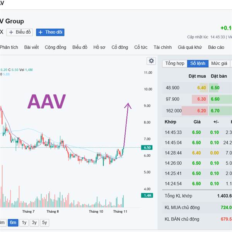Select the 6m chart time range

point(13,222)
